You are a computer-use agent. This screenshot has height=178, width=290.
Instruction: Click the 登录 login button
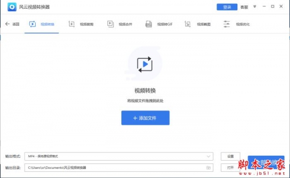click(x=227, y=7)
